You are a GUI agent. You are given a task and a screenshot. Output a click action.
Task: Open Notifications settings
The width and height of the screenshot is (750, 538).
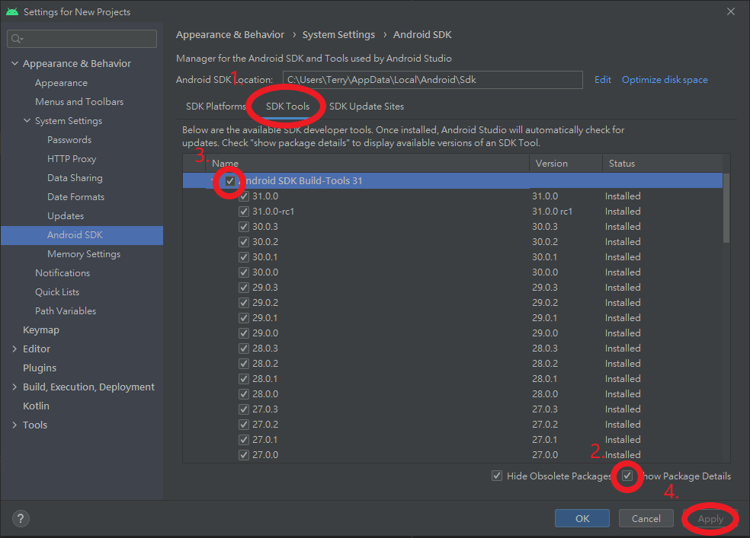click(62, 273)
